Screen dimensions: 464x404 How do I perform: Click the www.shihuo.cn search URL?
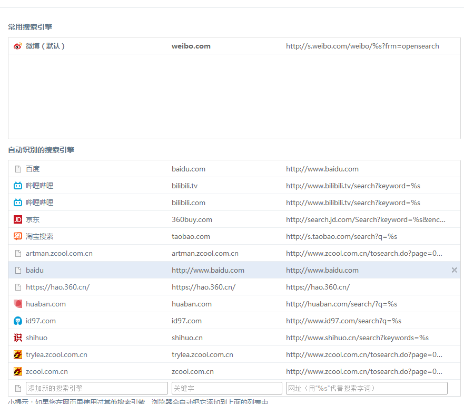point(357,338)
